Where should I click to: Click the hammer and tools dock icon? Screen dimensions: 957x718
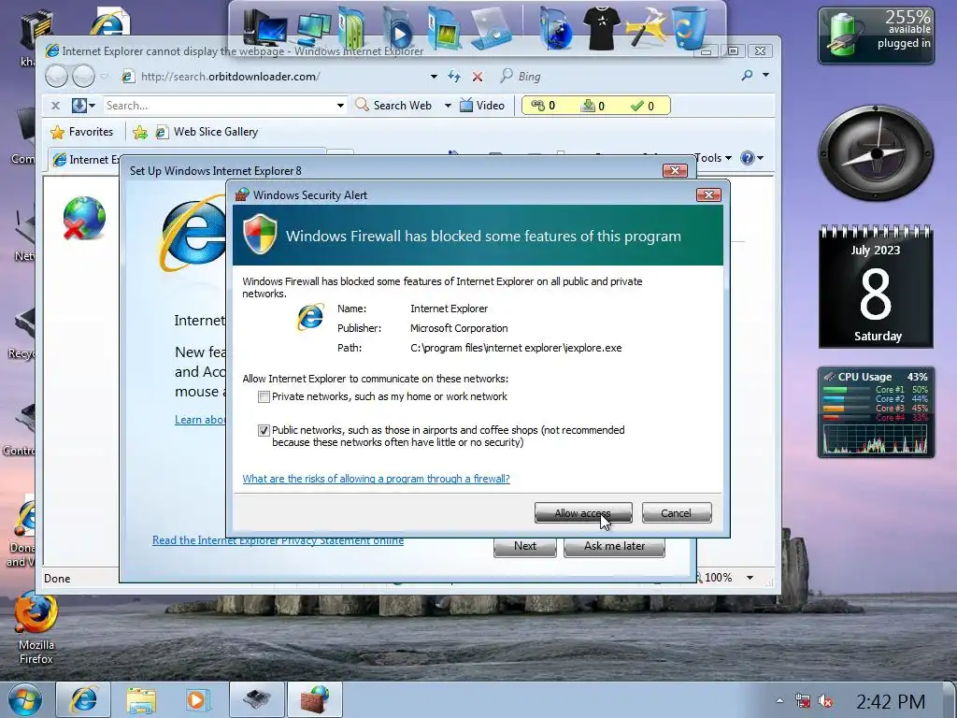(x=646, y=27)
